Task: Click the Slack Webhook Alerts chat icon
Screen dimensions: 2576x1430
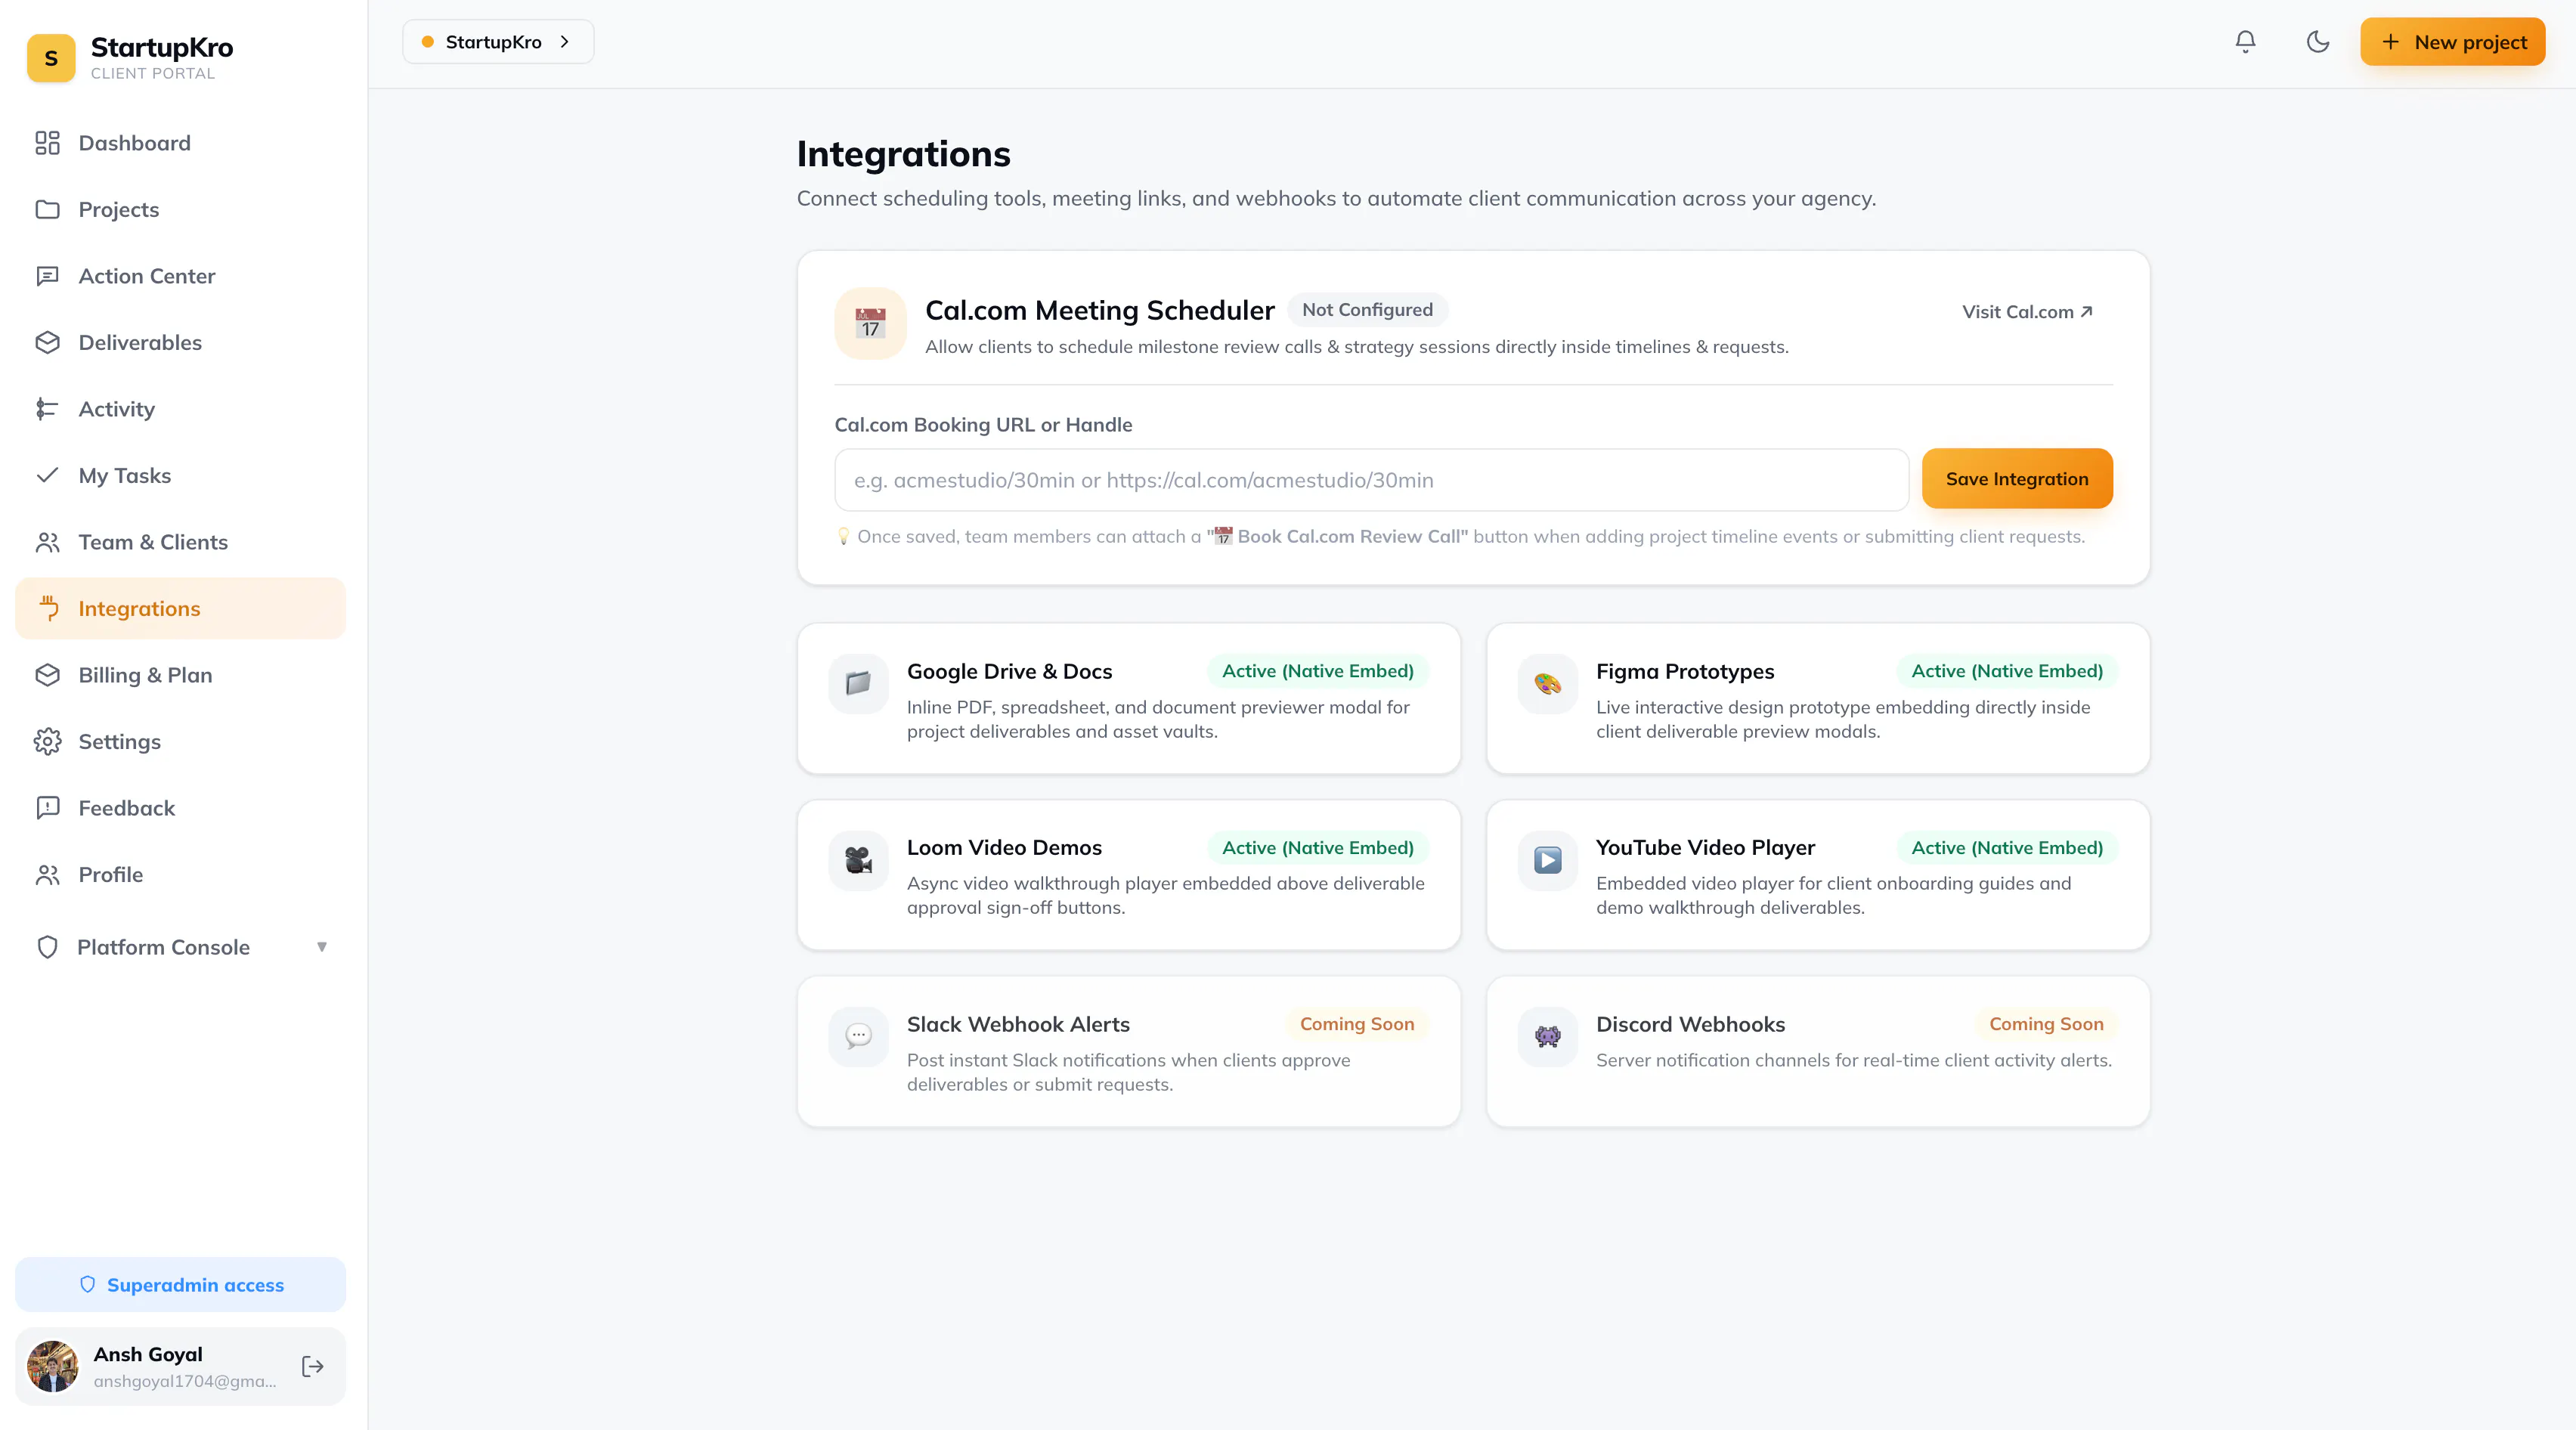Action: 858,1036
